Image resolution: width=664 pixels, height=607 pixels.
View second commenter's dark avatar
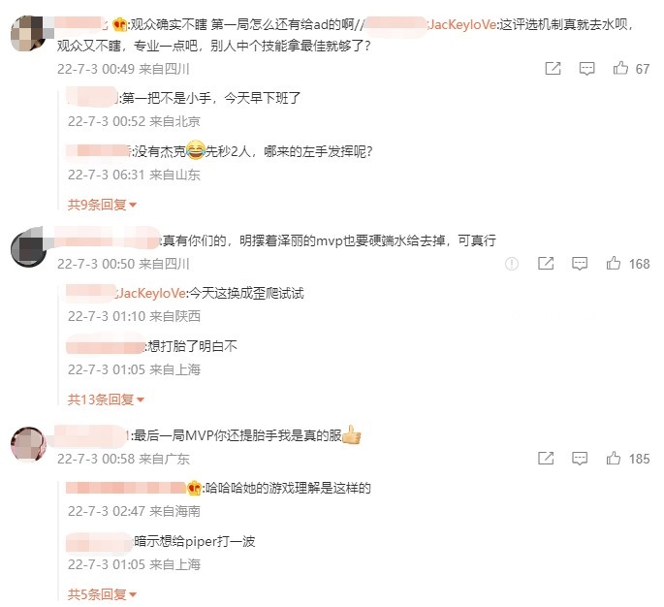pos(28,247)
